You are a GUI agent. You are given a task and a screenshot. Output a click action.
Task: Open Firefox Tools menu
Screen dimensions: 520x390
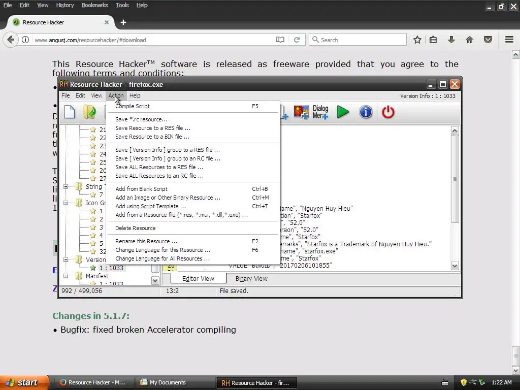pyautogui.click(x=122, y=5)
